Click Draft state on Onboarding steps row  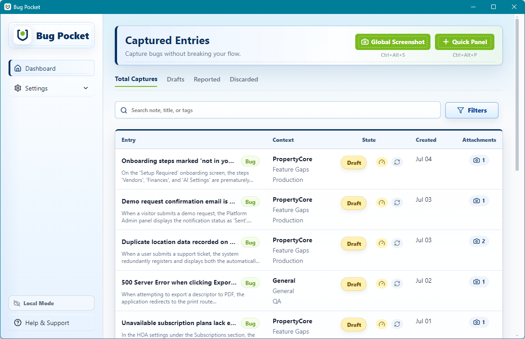pos(354,163)
